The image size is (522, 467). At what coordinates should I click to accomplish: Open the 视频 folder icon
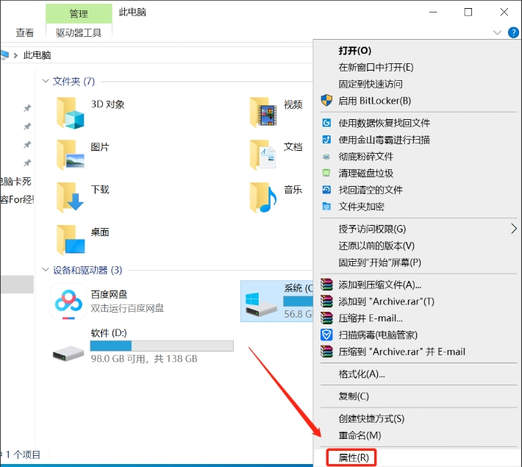tap(263, 113)
